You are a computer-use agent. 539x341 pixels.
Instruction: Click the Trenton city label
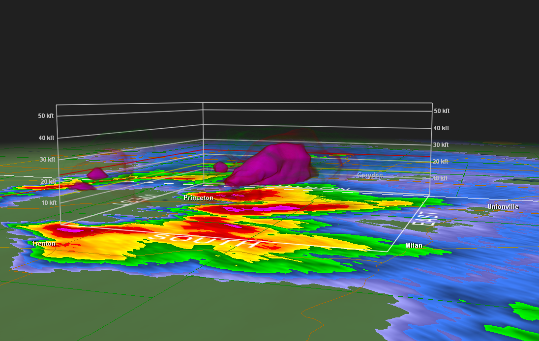44,244
